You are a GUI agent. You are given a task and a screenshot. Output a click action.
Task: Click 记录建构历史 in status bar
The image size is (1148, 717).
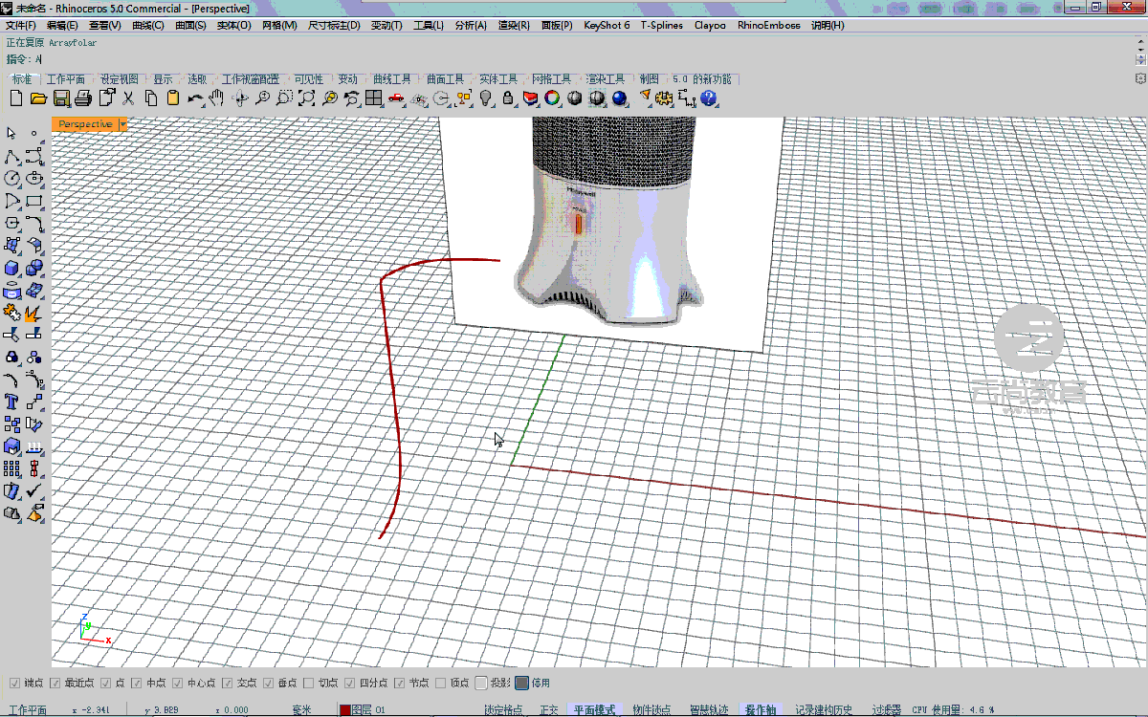tap(824, 710)
